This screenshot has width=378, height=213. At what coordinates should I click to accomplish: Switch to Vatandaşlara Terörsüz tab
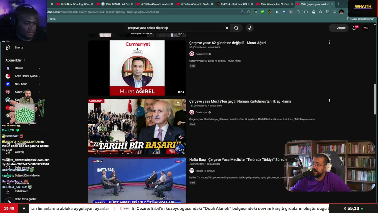(275, 4)
